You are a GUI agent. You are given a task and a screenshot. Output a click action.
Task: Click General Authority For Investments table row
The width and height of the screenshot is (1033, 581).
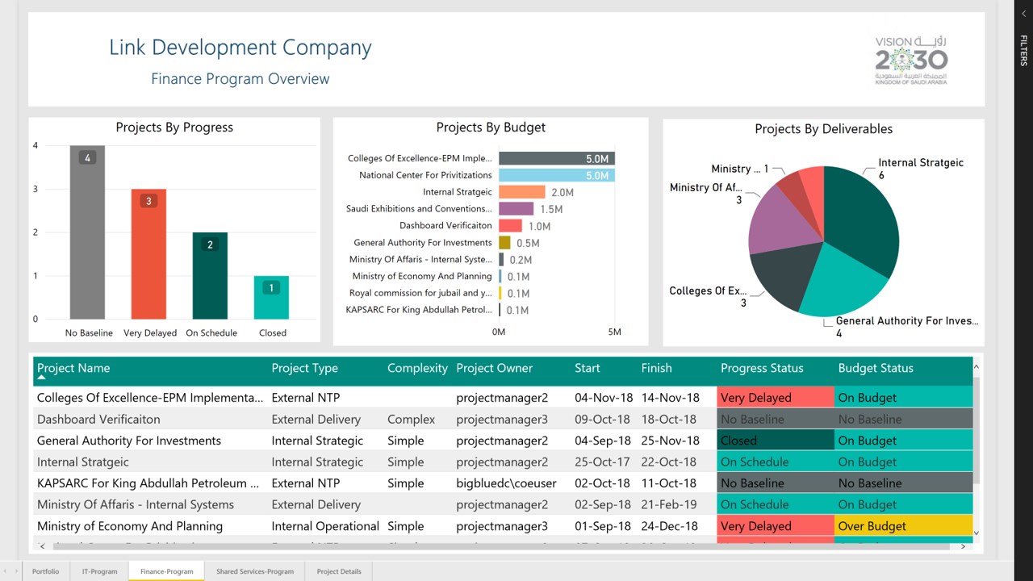504,441
